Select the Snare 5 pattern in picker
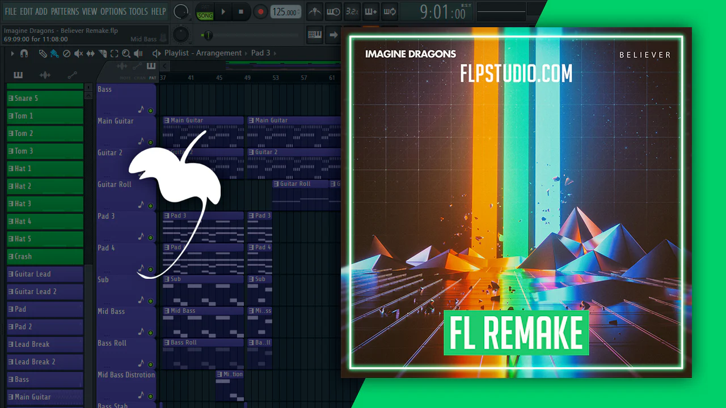The width and height of the screenshot is (726, 408). pos(44,99)
